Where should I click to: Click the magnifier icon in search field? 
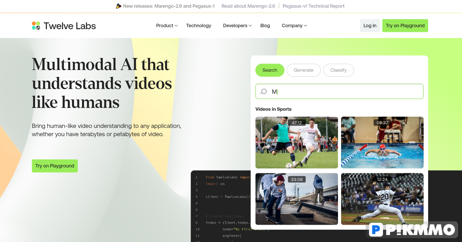(x=264, y=91)
